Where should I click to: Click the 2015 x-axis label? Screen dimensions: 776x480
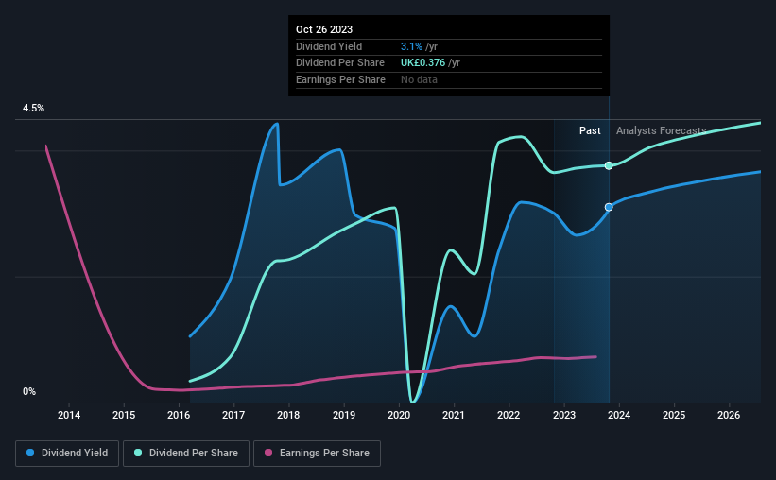(124, 415)
